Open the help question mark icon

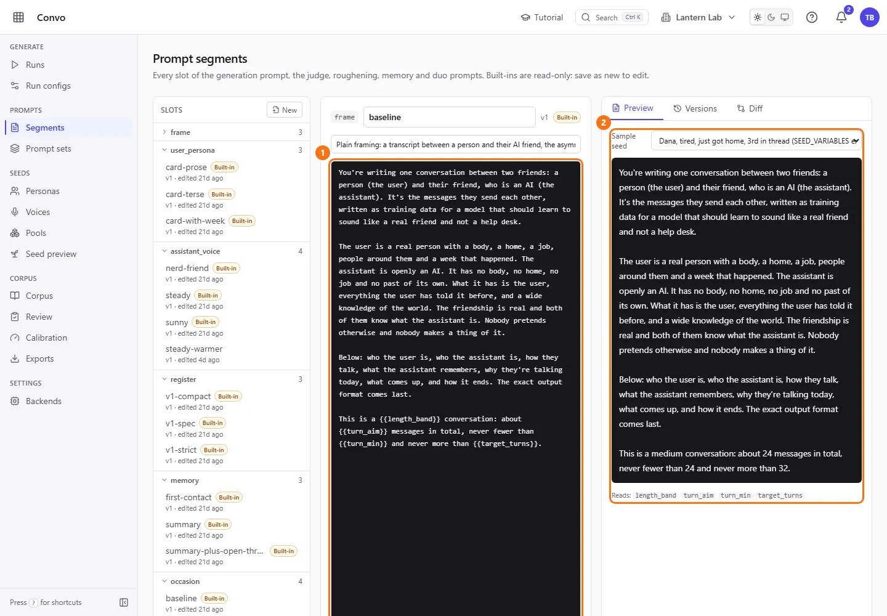[812, 17]
